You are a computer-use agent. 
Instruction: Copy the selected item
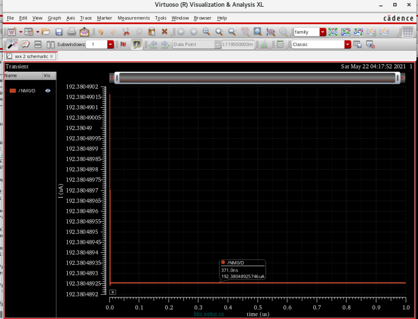139,32
